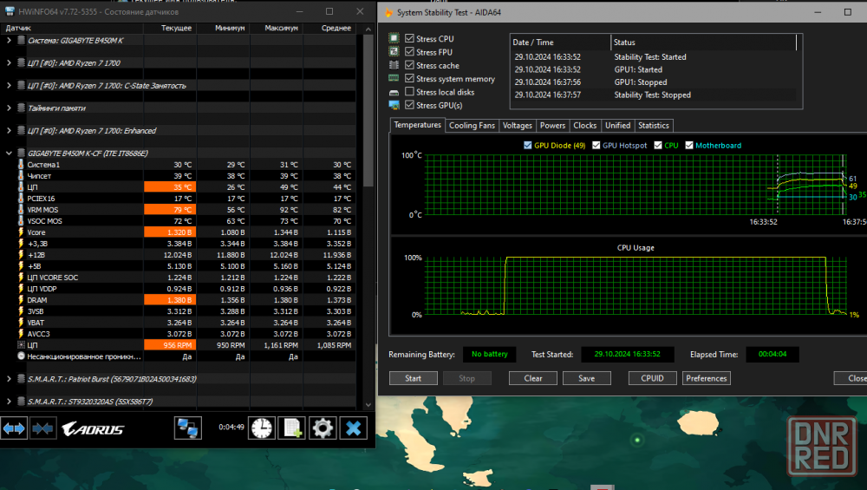Expand S.M.A.R.T.: ST9320320AS node
This screenshot has width=867, height=490.
9,402
